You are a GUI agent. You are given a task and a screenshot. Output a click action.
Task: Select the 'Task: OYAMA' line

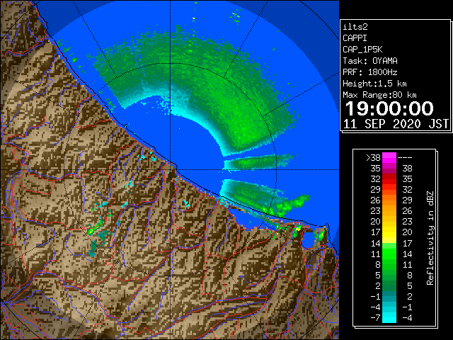(370, 61)
